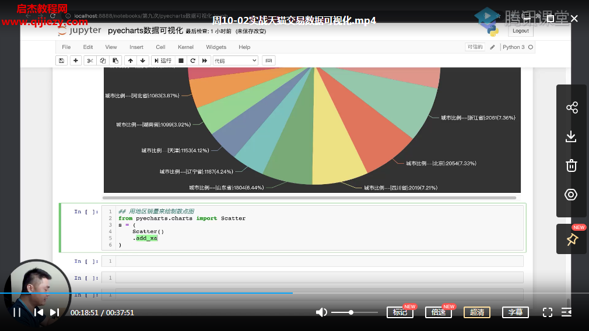Click the 湖南省 pie chart label
This screenshot has height=331, width=589.
153,125
